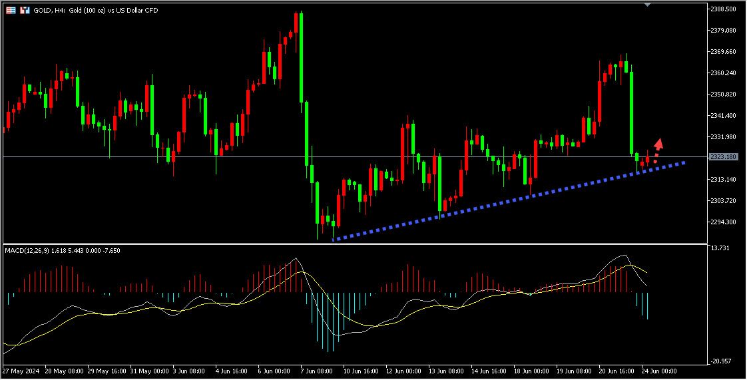Viewport: 747px width, 380px height.
Task: Click the 2294.300 price axis label
Action: pyautogui.click(x=723, y=222)
